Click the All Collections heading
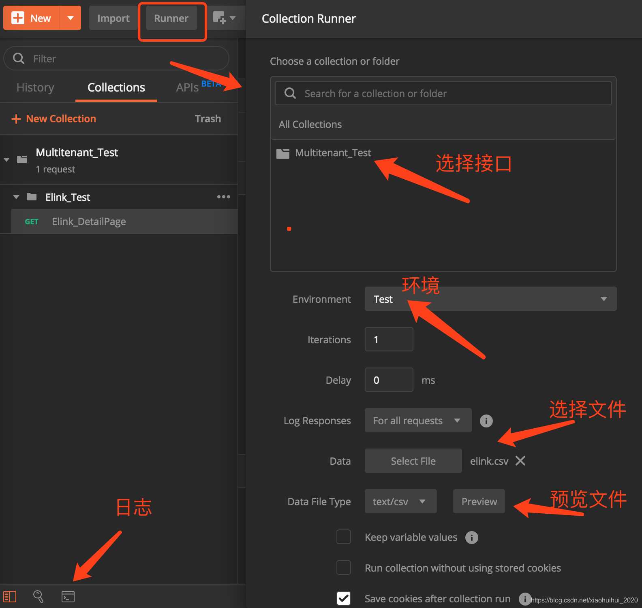 (x=310, y=124)
